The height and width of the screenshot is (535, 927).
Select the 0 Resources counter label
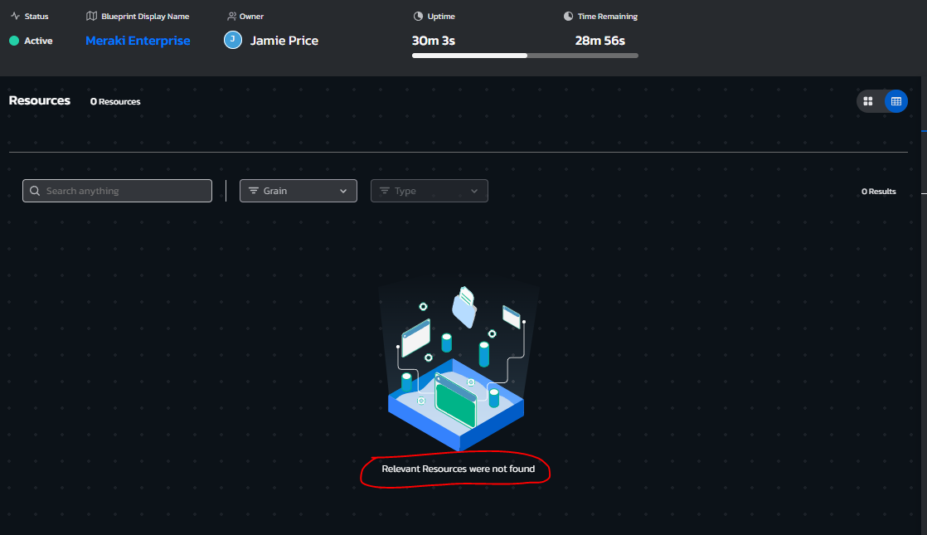pyautogui.click(x=115, y=101)
